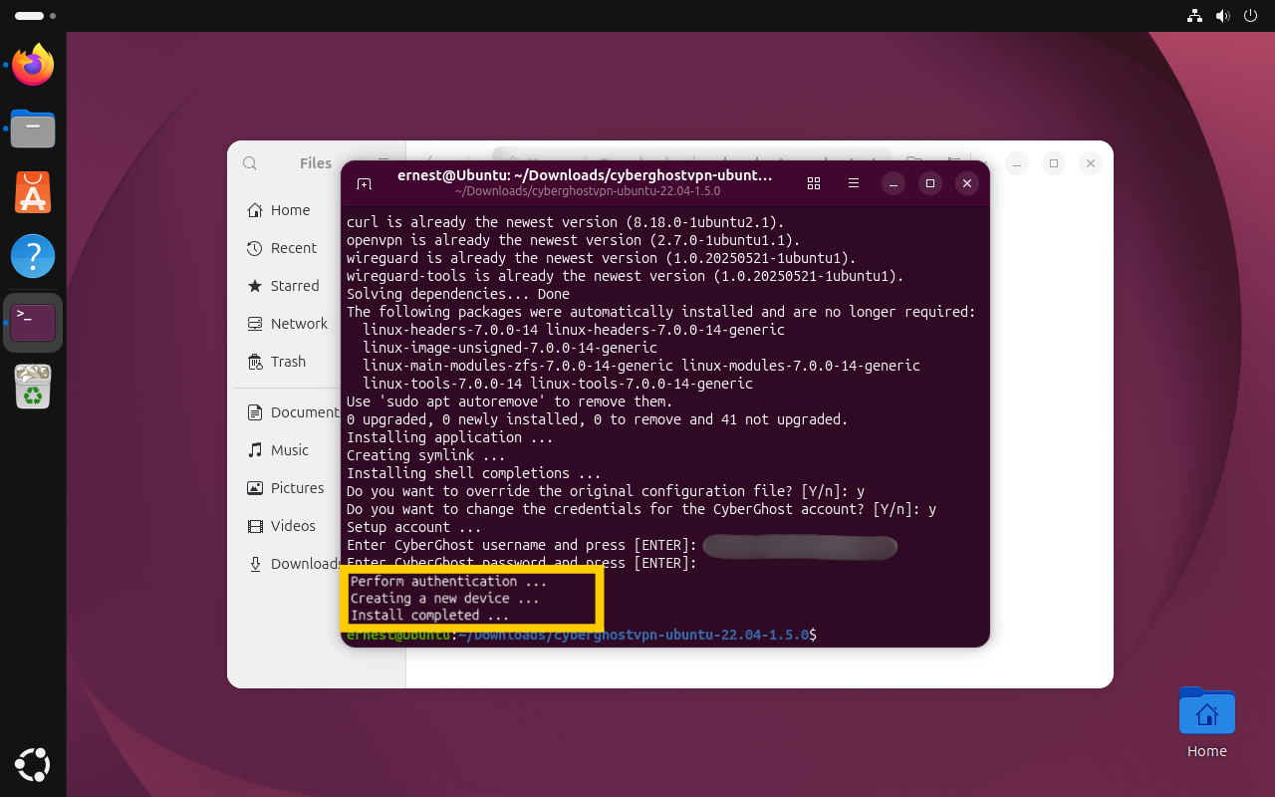Image resolution: width=1275 pixels, height=797 pixels.
Task: Click the "linux-image-unsigned-7.0.0-14-generic" line
Action: (510, 348)
